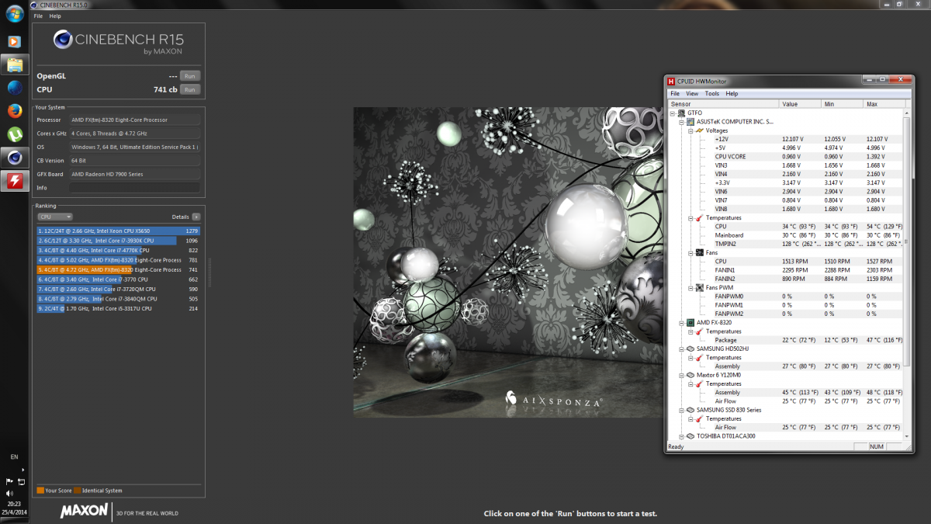Collapse the Fans PWM section
The height and width of the screenshot is (524, 931).
click(690, 287)
